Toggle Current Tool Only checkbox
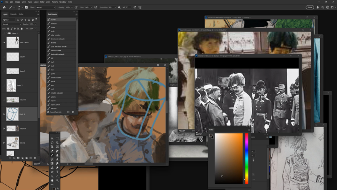This screenshot has width=337, height=190. click(x=48, y=112)
